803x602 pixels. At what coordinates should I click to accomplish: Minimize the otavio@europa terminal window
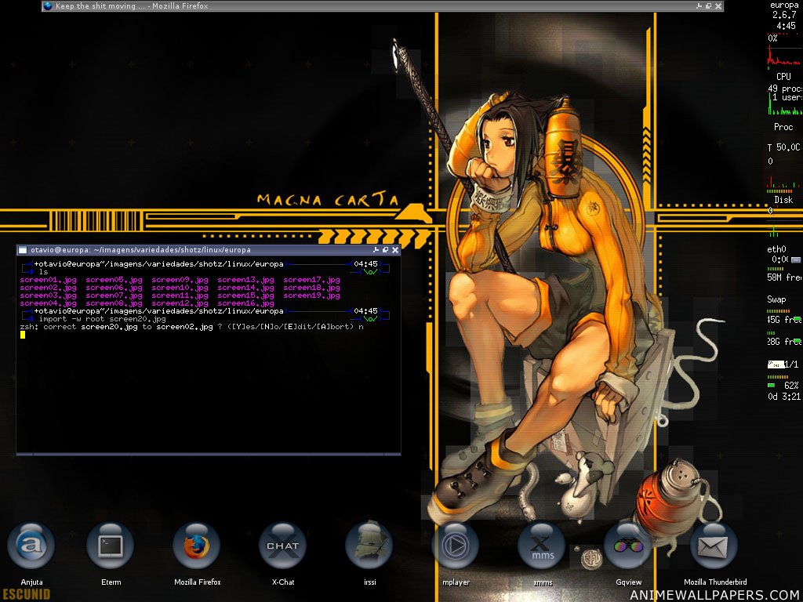click(x=376, y=250)
